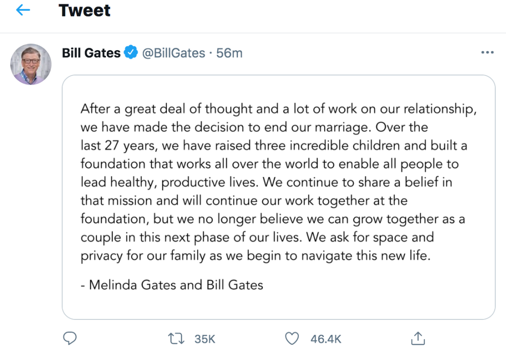Share the tweet via the upload icon
The height and width of the screenshot is (355, 506).
coord(417,339)
